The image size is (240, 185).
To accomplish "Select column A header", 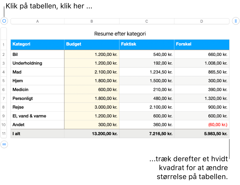I will click(x=37, y=21).
